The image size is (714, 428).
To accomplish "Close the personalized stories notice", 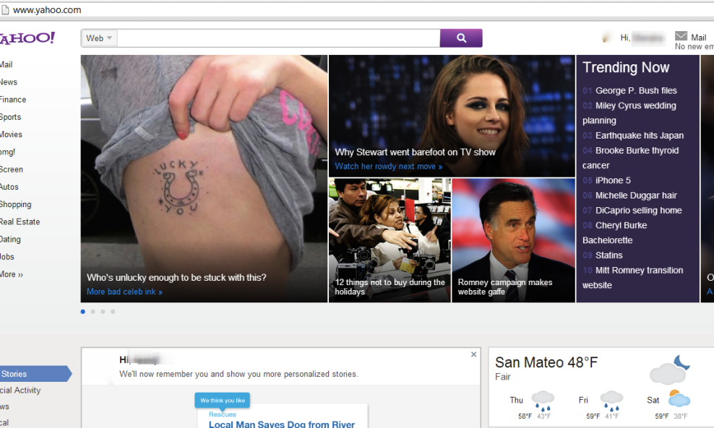I will pos(473,354).
